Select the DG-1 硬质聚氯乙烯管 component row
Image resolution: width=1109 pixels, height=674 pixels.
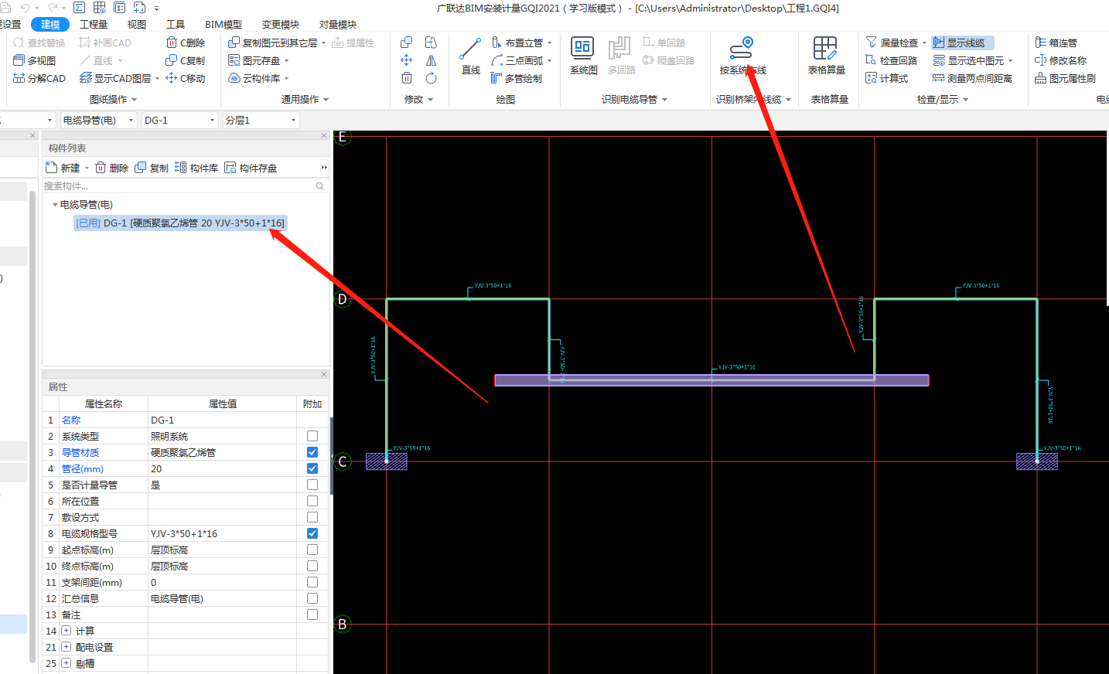180,223
